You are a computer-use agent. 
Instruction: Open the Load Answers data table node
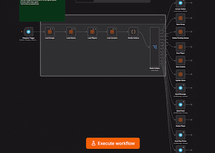pyautogui.click(x=112, y=32)
